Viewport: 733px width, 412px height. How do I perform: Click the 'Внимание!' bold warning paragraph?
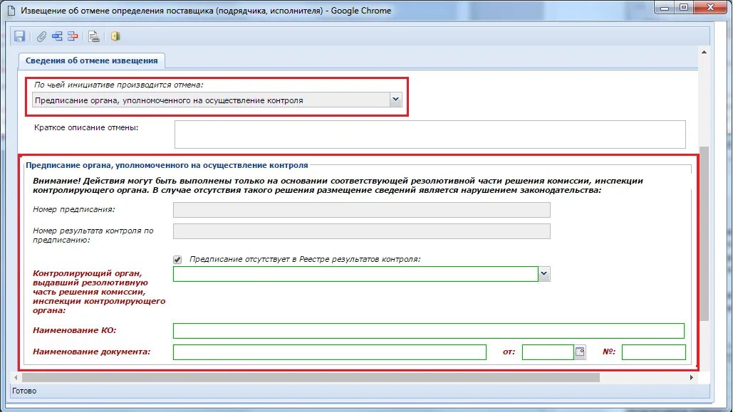click(338, 186)
